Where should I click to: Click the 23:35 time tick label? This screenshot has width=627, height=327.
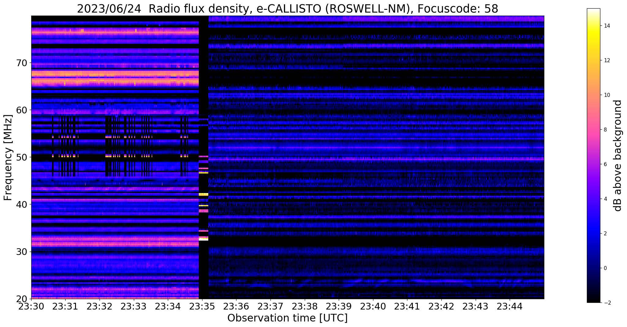[202, 306]
